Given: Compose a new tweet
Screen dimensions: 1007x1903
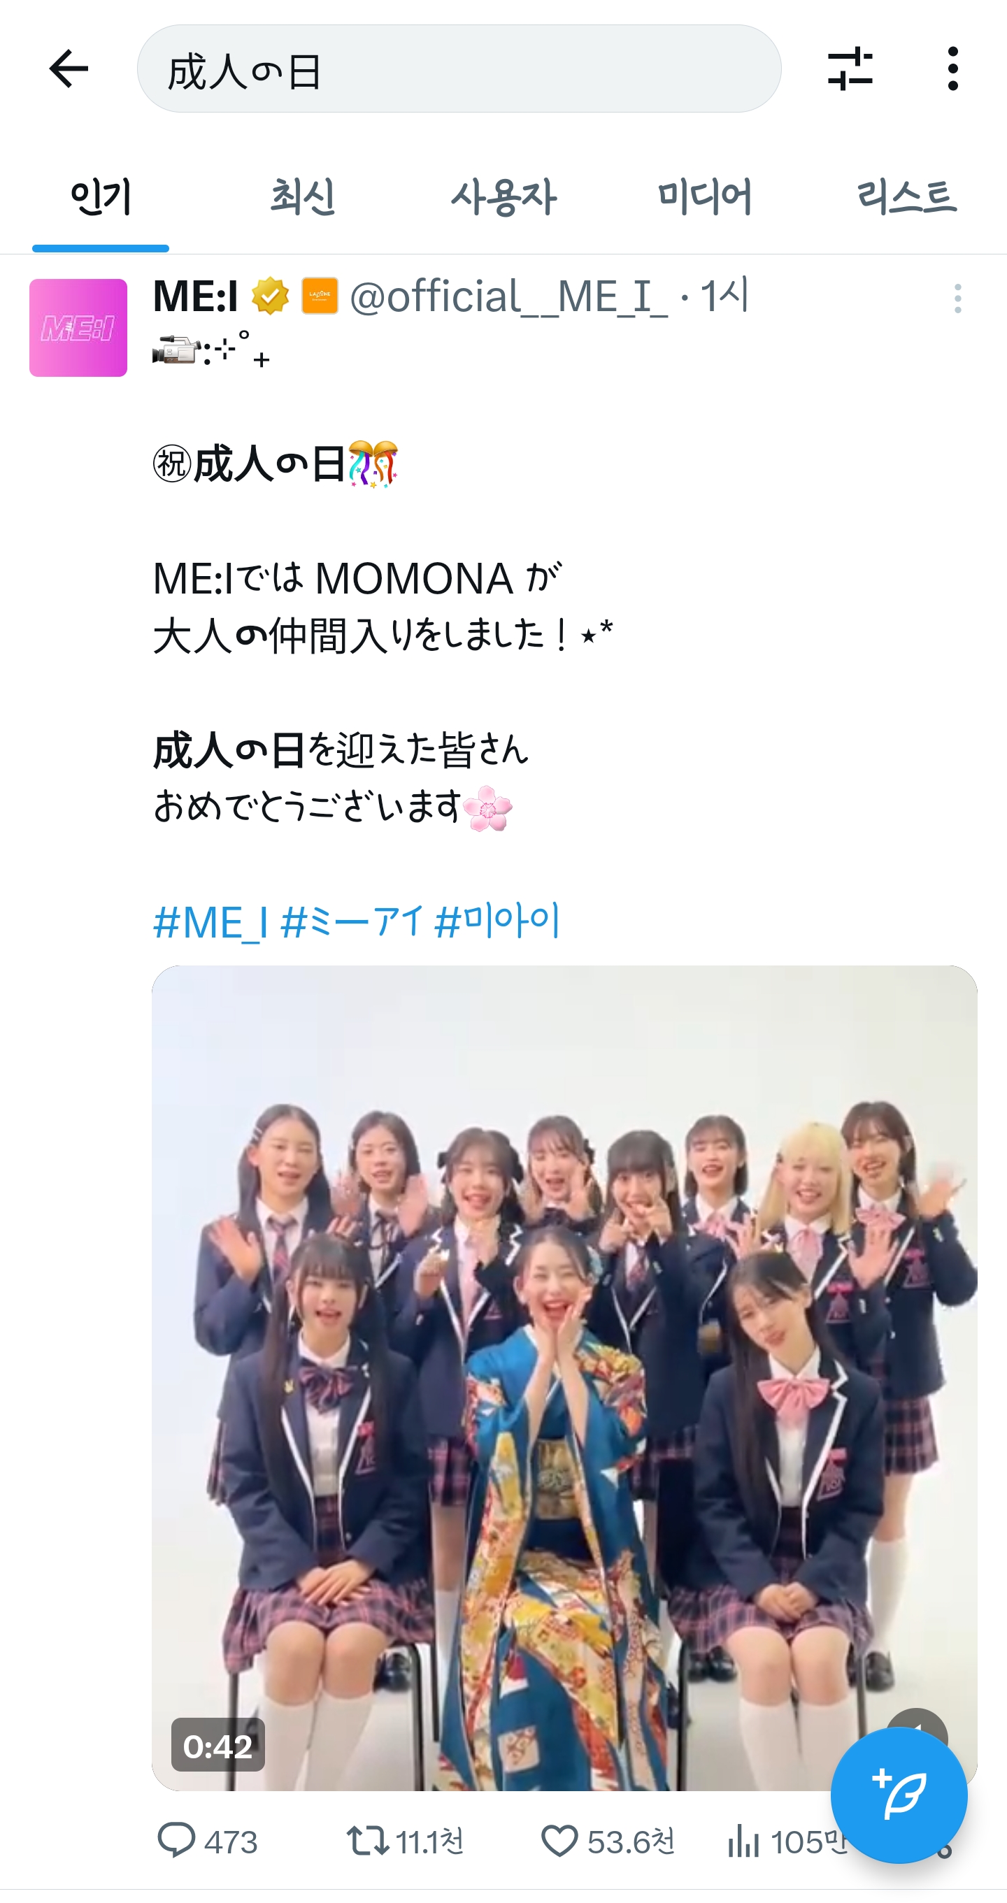Looking at the screenshot, I should (899, 1795).
